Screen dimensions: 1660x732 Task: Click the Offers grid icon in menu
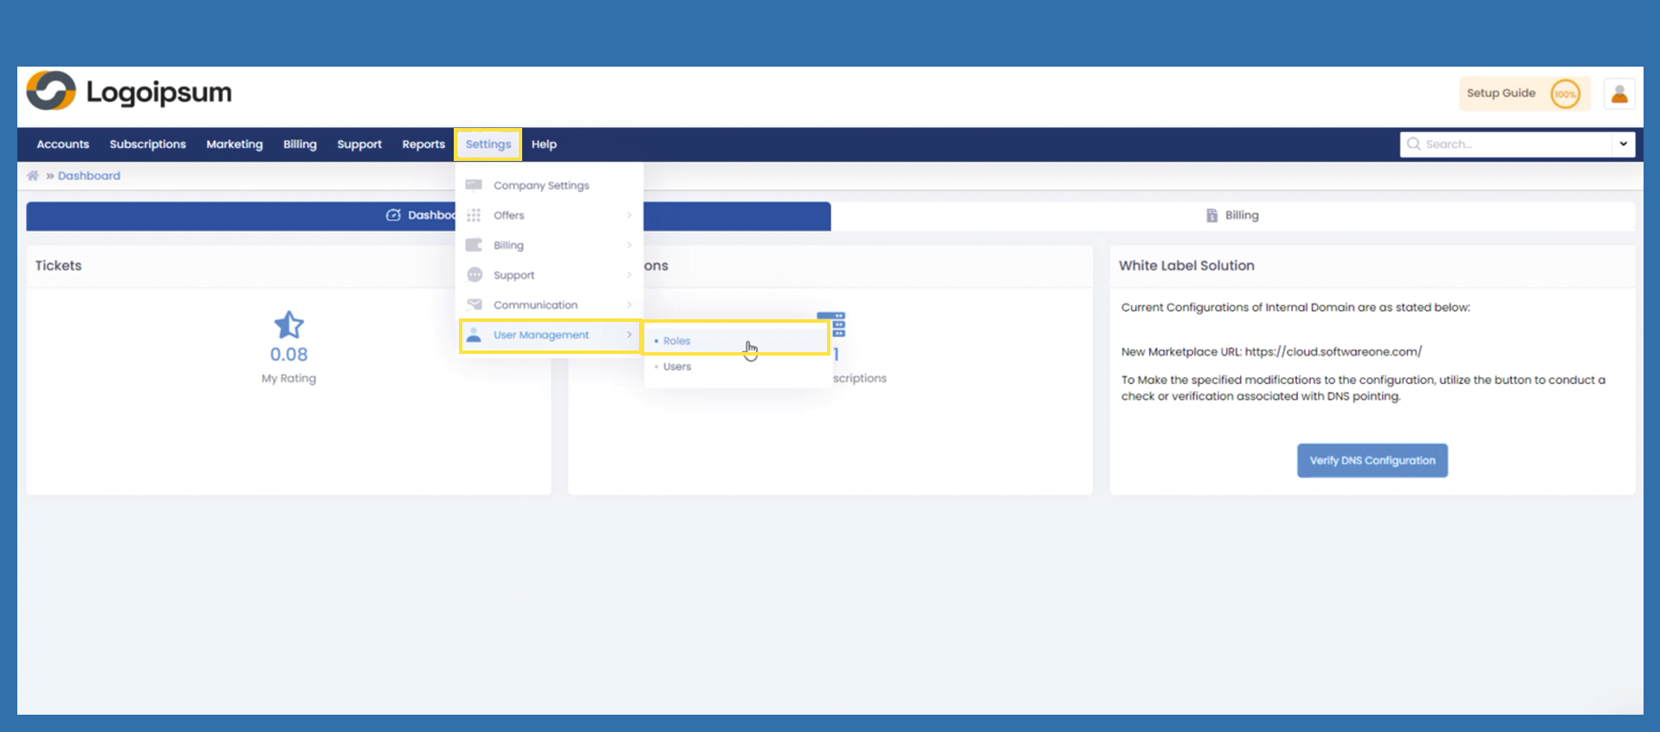pyautogui.click(x=474, y=215)
